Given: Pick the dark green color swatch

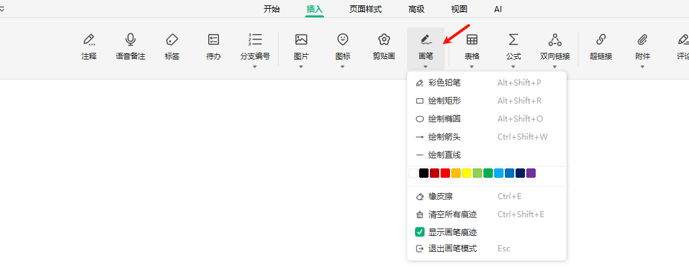Looking at the screenshot, I should (487, 173).
